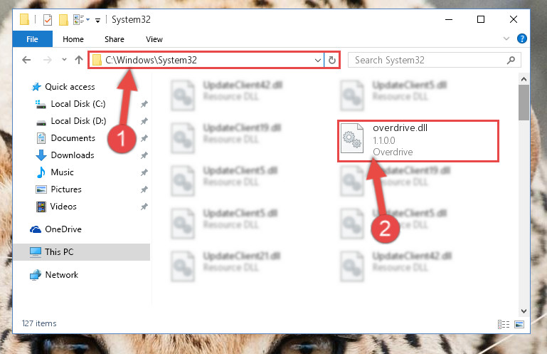Unpin Music from Quick access
The image size is (547, 354).
tap(144, 172)
